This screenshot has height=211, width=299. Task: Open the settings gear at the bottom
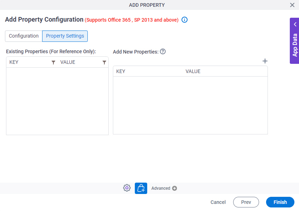tap(127, 188)
